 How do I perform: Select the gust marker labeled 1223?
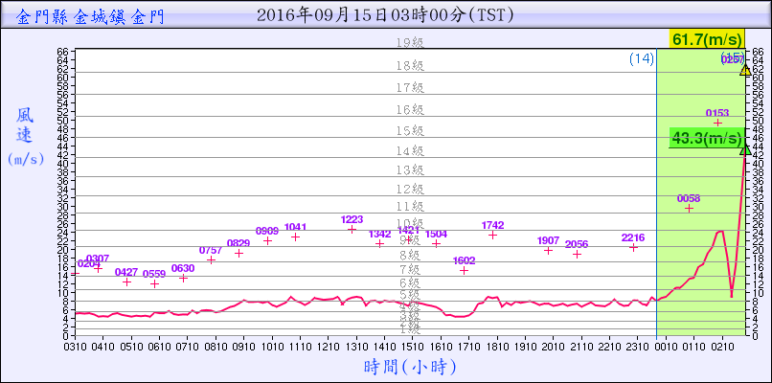point(352,229)
